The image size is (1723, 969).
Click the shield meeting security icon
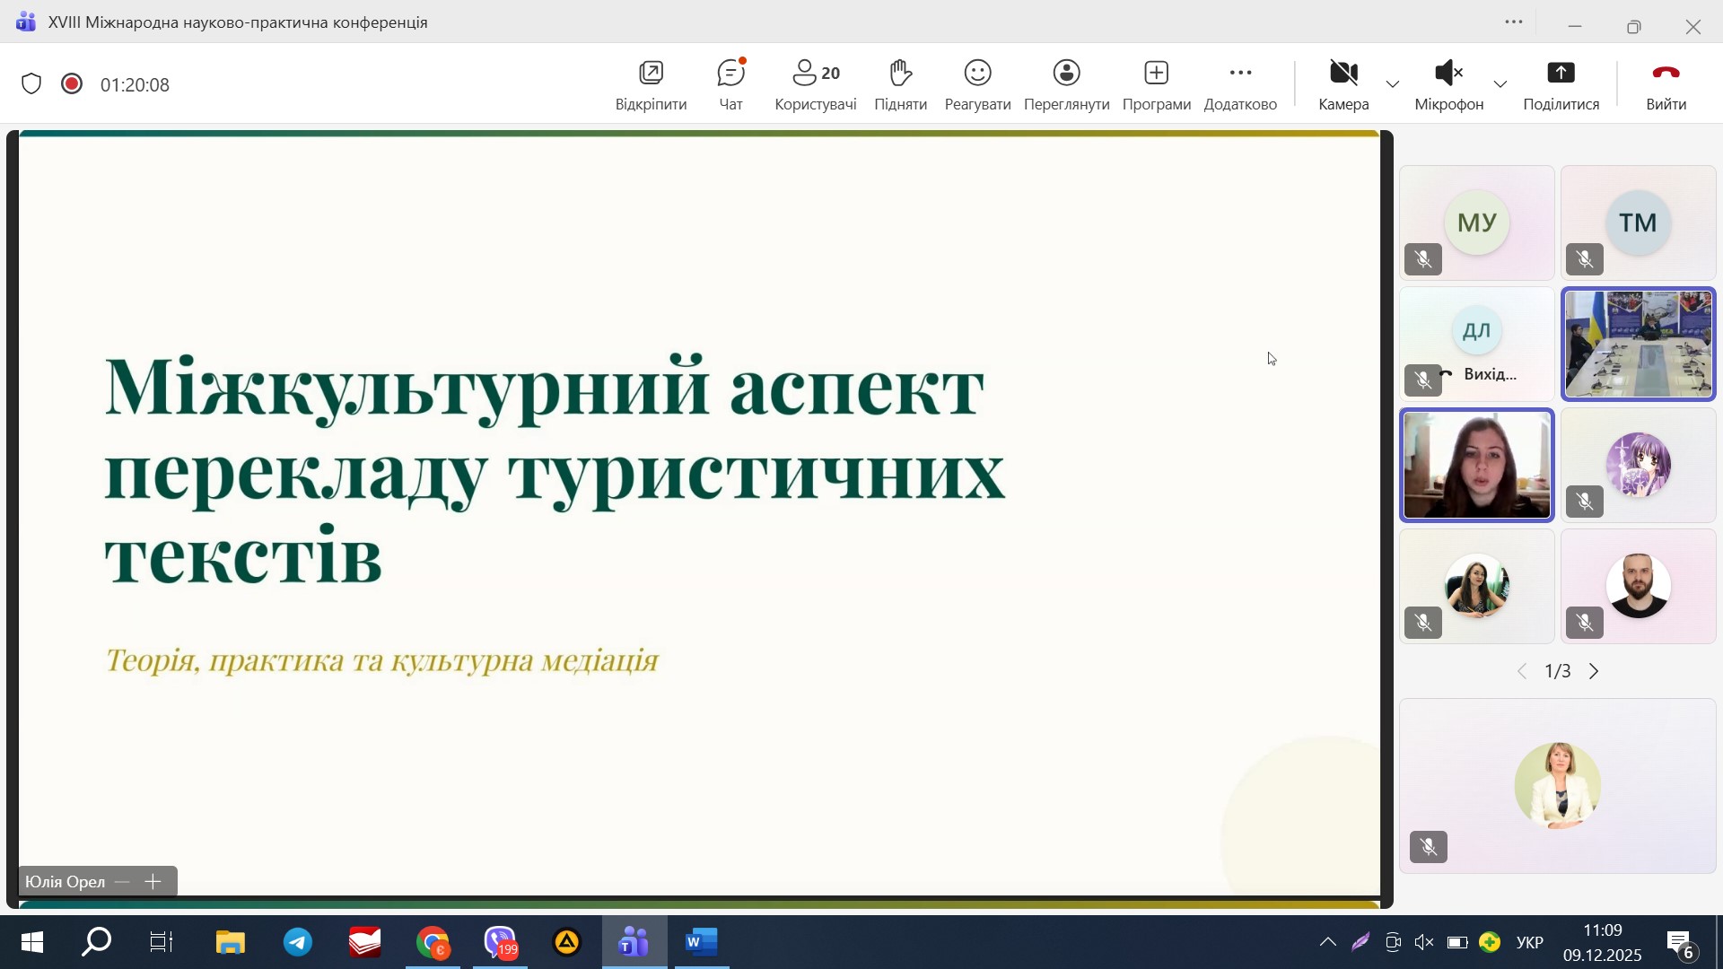(31, 84)
